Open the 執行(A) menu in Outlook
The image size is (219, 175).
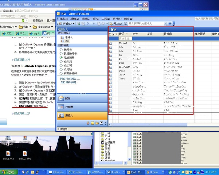pos(117,19)
